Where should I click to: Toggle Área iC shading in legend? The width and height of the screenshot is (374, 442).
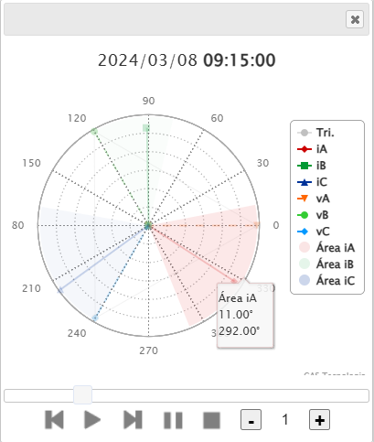click(326, 281)
